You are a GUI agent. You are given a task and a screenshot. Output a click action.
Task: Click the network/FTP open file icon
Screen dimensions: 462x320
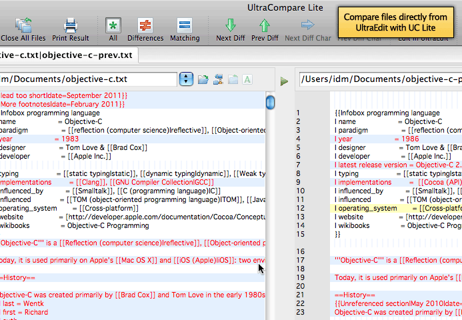point(218,79)
